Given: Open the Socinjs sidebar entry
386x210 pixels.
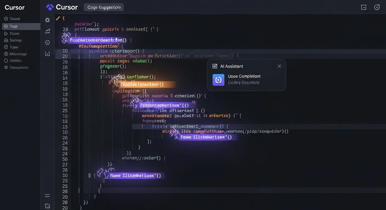Looking at the screenshot, I should tap(15, 40).
